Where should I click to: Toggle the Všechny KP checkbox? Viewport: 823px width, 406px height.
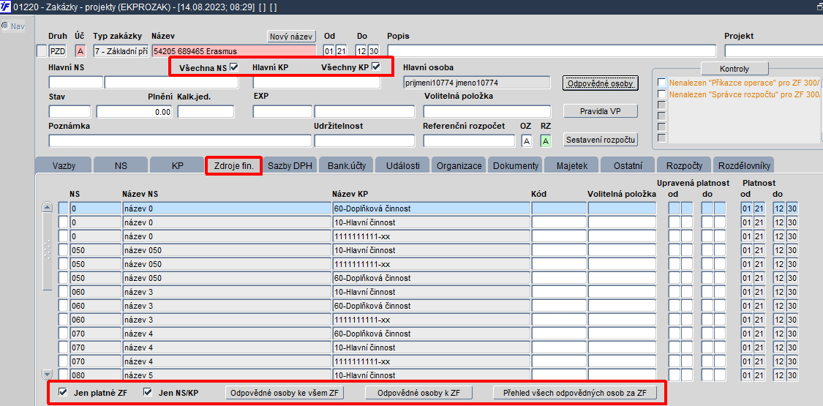(x=375, y=67)
